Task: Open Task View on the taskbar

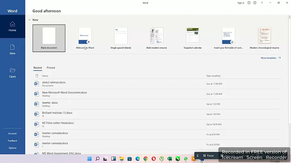Action: (105, 159)
